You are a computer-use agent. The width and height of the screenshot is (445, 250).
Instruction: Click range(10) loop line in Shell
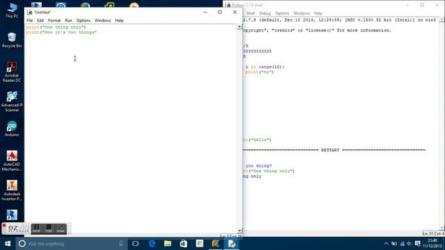pyautogui.click(x=265, y=67)
